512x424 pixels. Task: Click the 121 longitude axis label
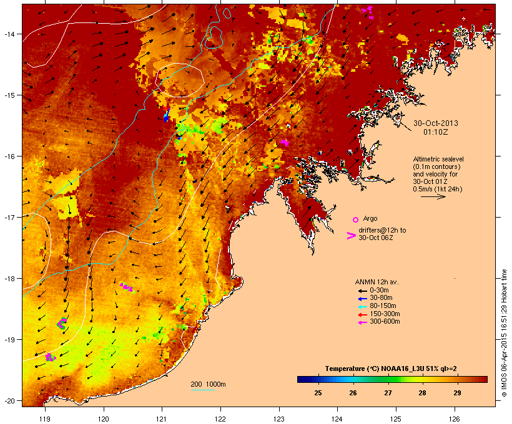pyautogui.click(x=162, y=419)
